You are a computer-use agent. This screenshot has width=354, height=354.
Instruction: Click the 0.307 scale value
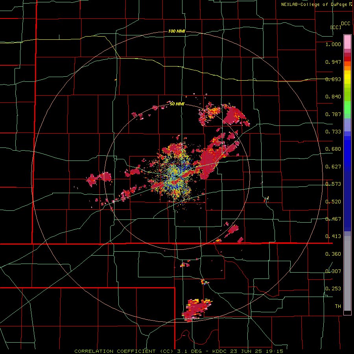click(x=333, y=271)
